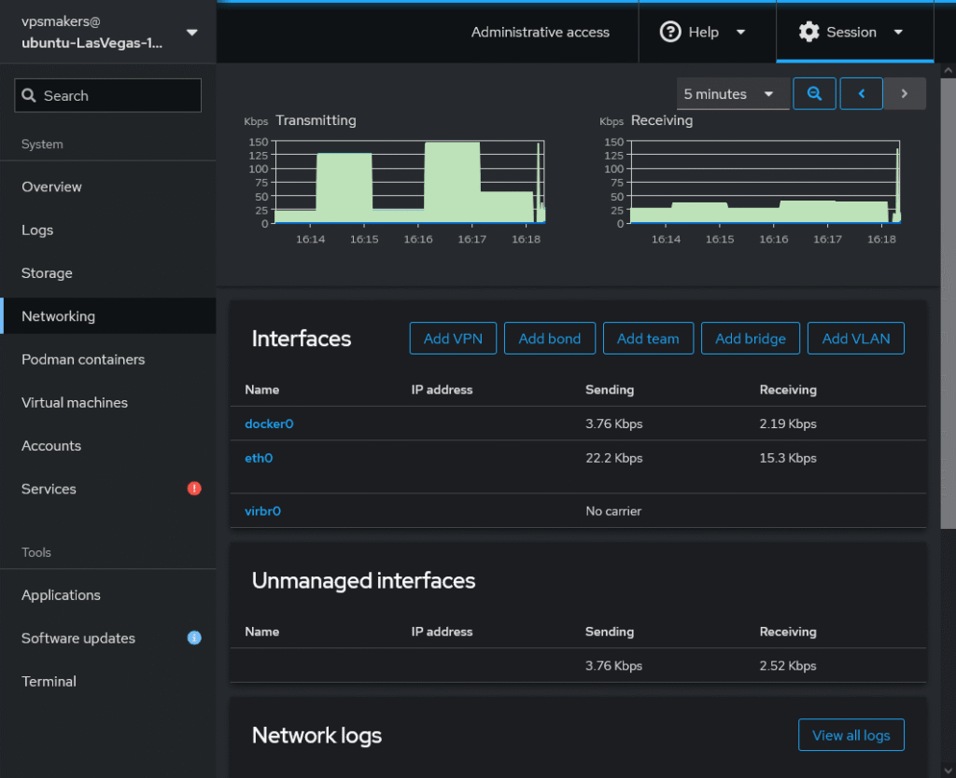Click the Receiving graph area

[x=765, y=182]
